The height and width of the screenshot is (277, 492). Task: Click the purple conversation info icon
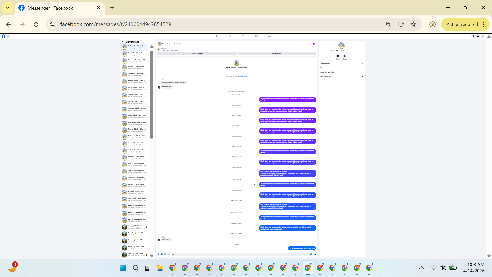(314, 44)
